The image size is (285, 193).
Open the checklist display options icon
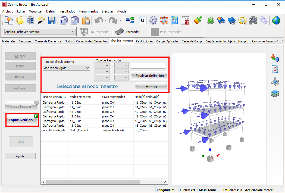275,69
